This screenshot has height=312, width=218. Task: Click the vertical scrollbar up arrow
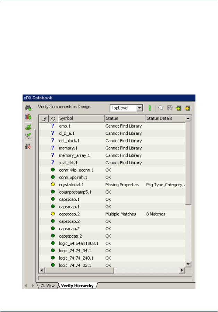coord(188,118)
